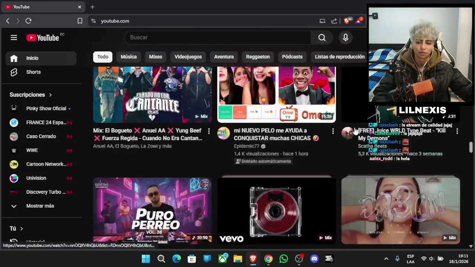This screenshot has height=267, width=475.
Task: Select the Videojuegos filter chip
Action: pyautogui.click(x=188, y=57)
